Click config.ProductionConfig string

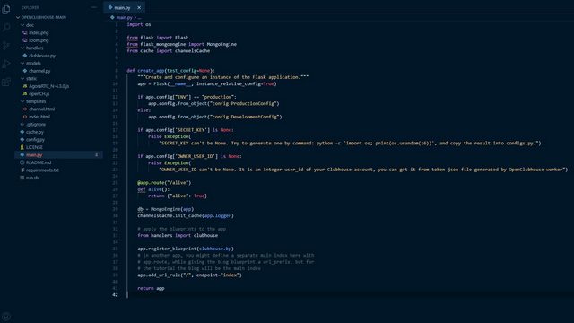click(244, 104)
